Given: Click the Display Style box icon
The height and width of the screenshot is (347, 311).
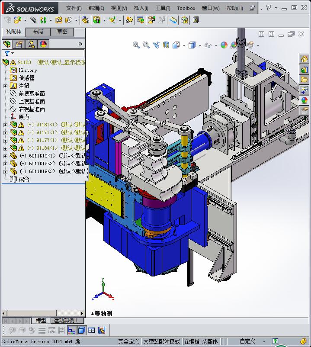Looking at the screenshot, I should (x=192, y=45).
